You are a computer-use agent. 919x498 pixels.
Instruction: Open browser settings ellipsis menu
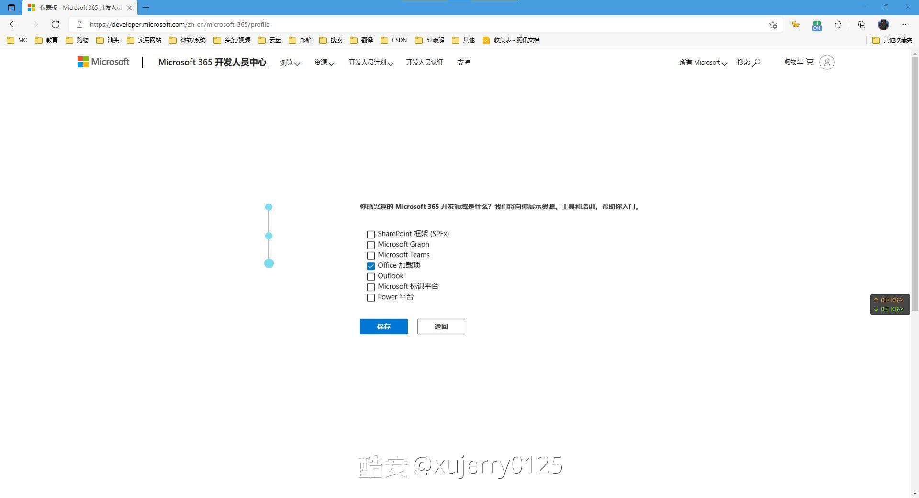coord(905,24)
